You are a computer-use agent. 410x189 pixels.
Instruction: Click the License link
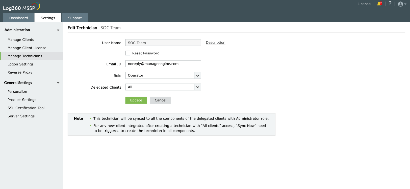(364, 4)
